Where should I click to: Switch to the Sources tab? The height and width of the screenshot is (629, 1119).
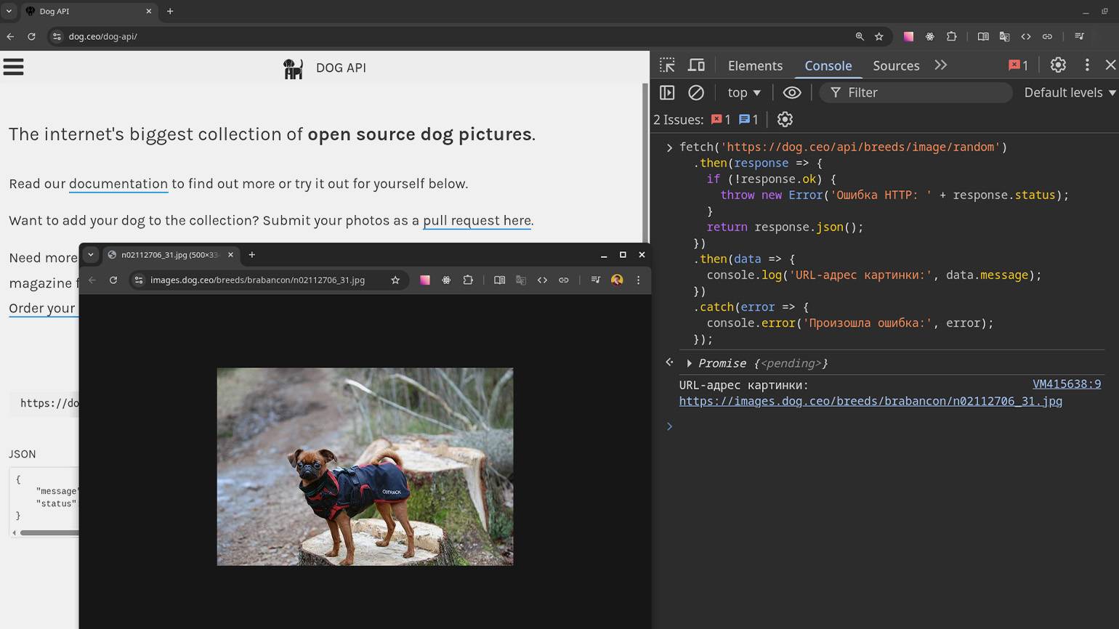pos(895,65)
